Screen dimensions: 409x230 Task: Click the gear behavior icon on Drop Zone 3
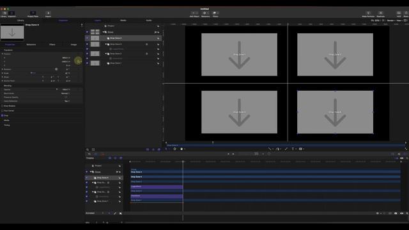coord(146,44)
